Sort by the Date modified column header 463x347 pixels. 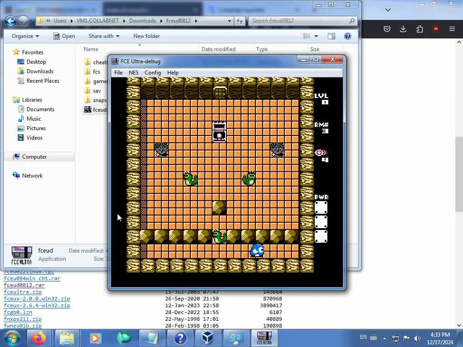(218, 49)
